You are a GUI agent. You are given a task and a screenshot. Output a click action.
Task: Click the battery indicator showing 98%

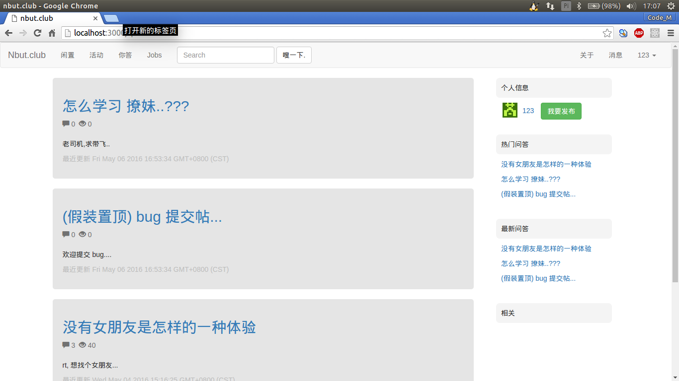click(604, 6)
